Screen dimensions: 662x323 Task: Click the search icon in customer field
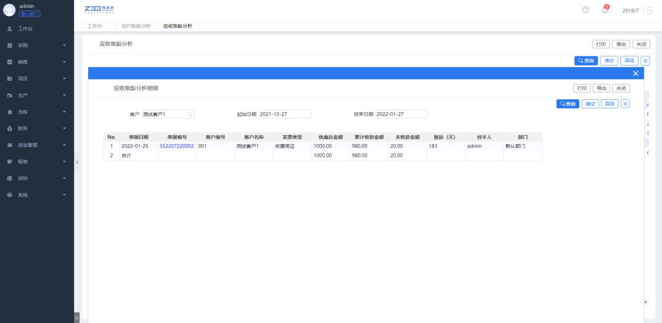[x=190, y=114]
